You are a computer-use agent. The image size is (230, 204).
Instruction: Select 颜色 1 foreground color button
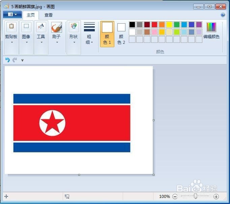[x=107, y=34]
